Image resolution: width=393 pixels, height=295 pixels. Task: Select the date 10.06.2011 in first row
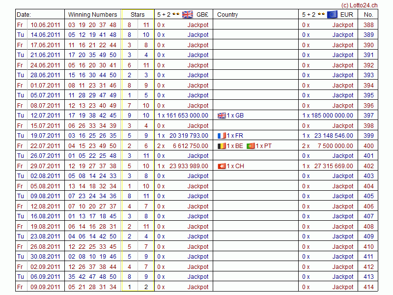(45, 25)
